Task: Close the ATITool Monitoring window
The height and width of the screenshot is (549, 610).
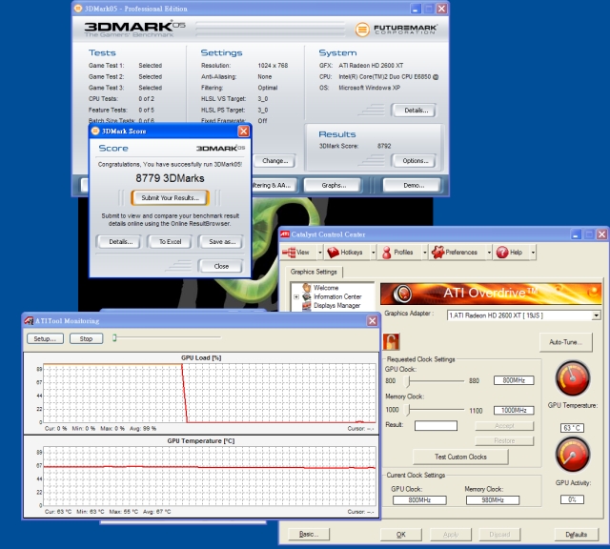Action: [373, 320]
